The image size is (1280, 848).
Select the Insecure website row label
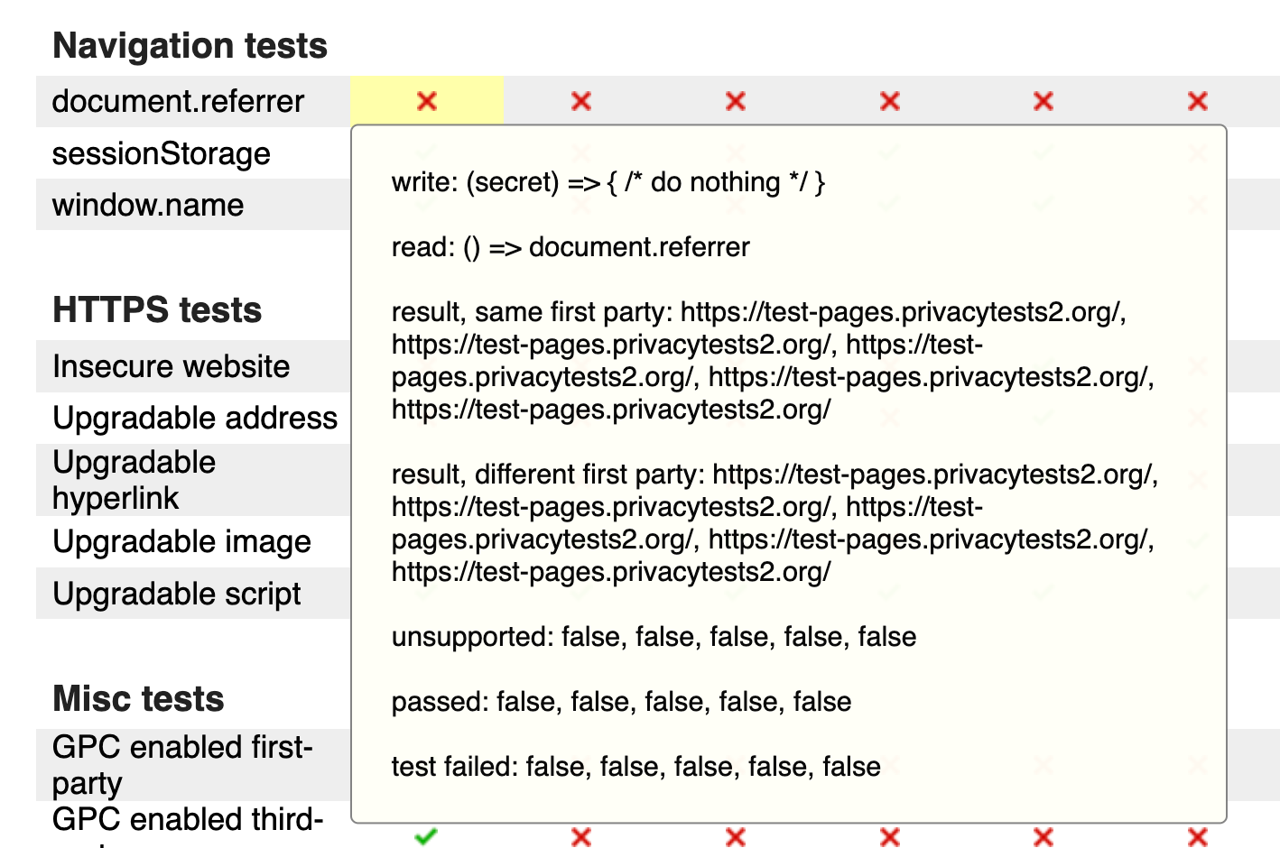point(171,366)
